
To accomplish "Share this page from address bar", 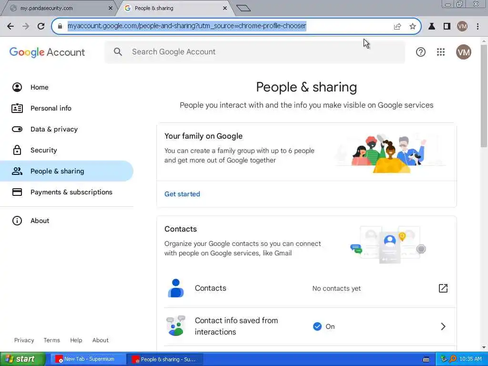I will point(397,27).
